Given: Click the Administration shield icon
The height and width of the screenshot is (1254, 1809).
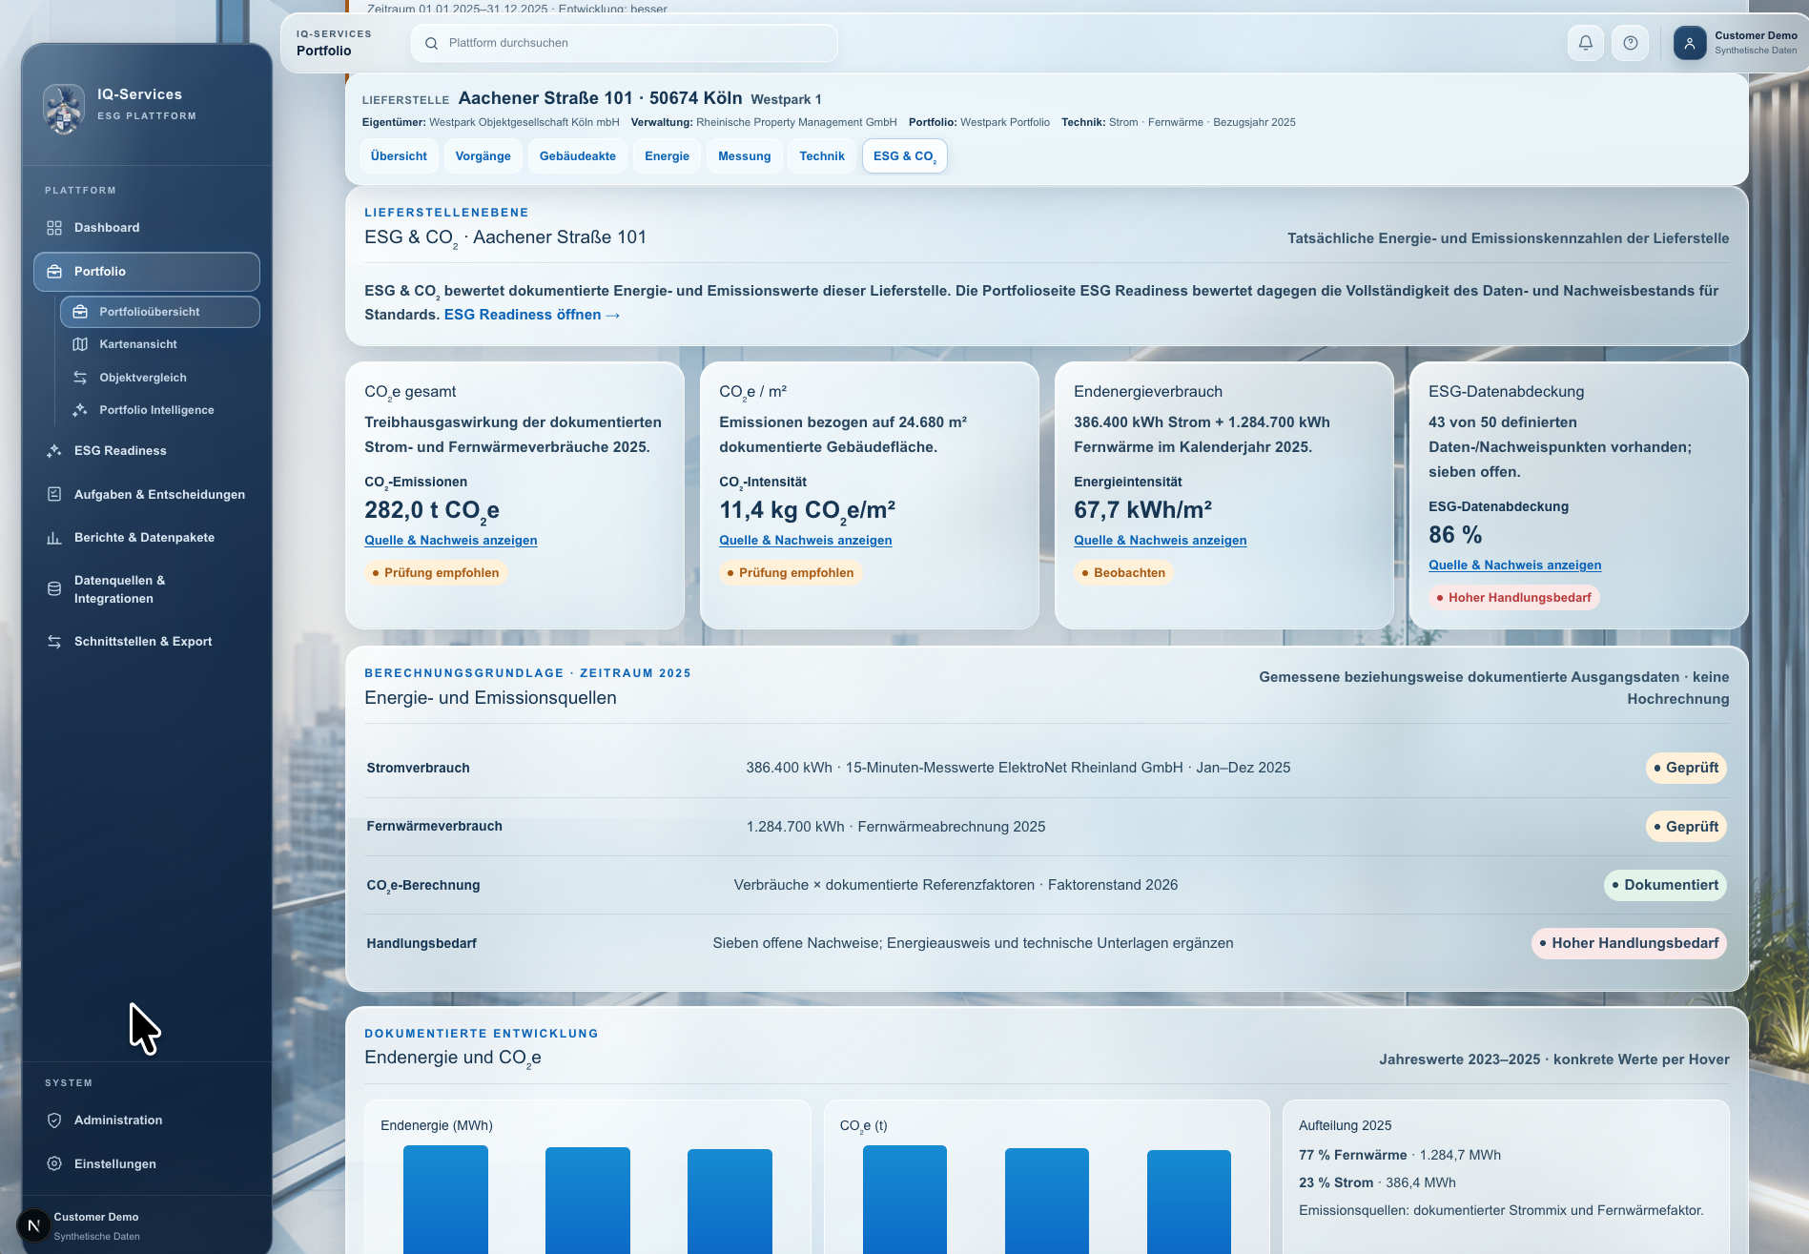Looking at the screenshot, I should click(54, 1120).
